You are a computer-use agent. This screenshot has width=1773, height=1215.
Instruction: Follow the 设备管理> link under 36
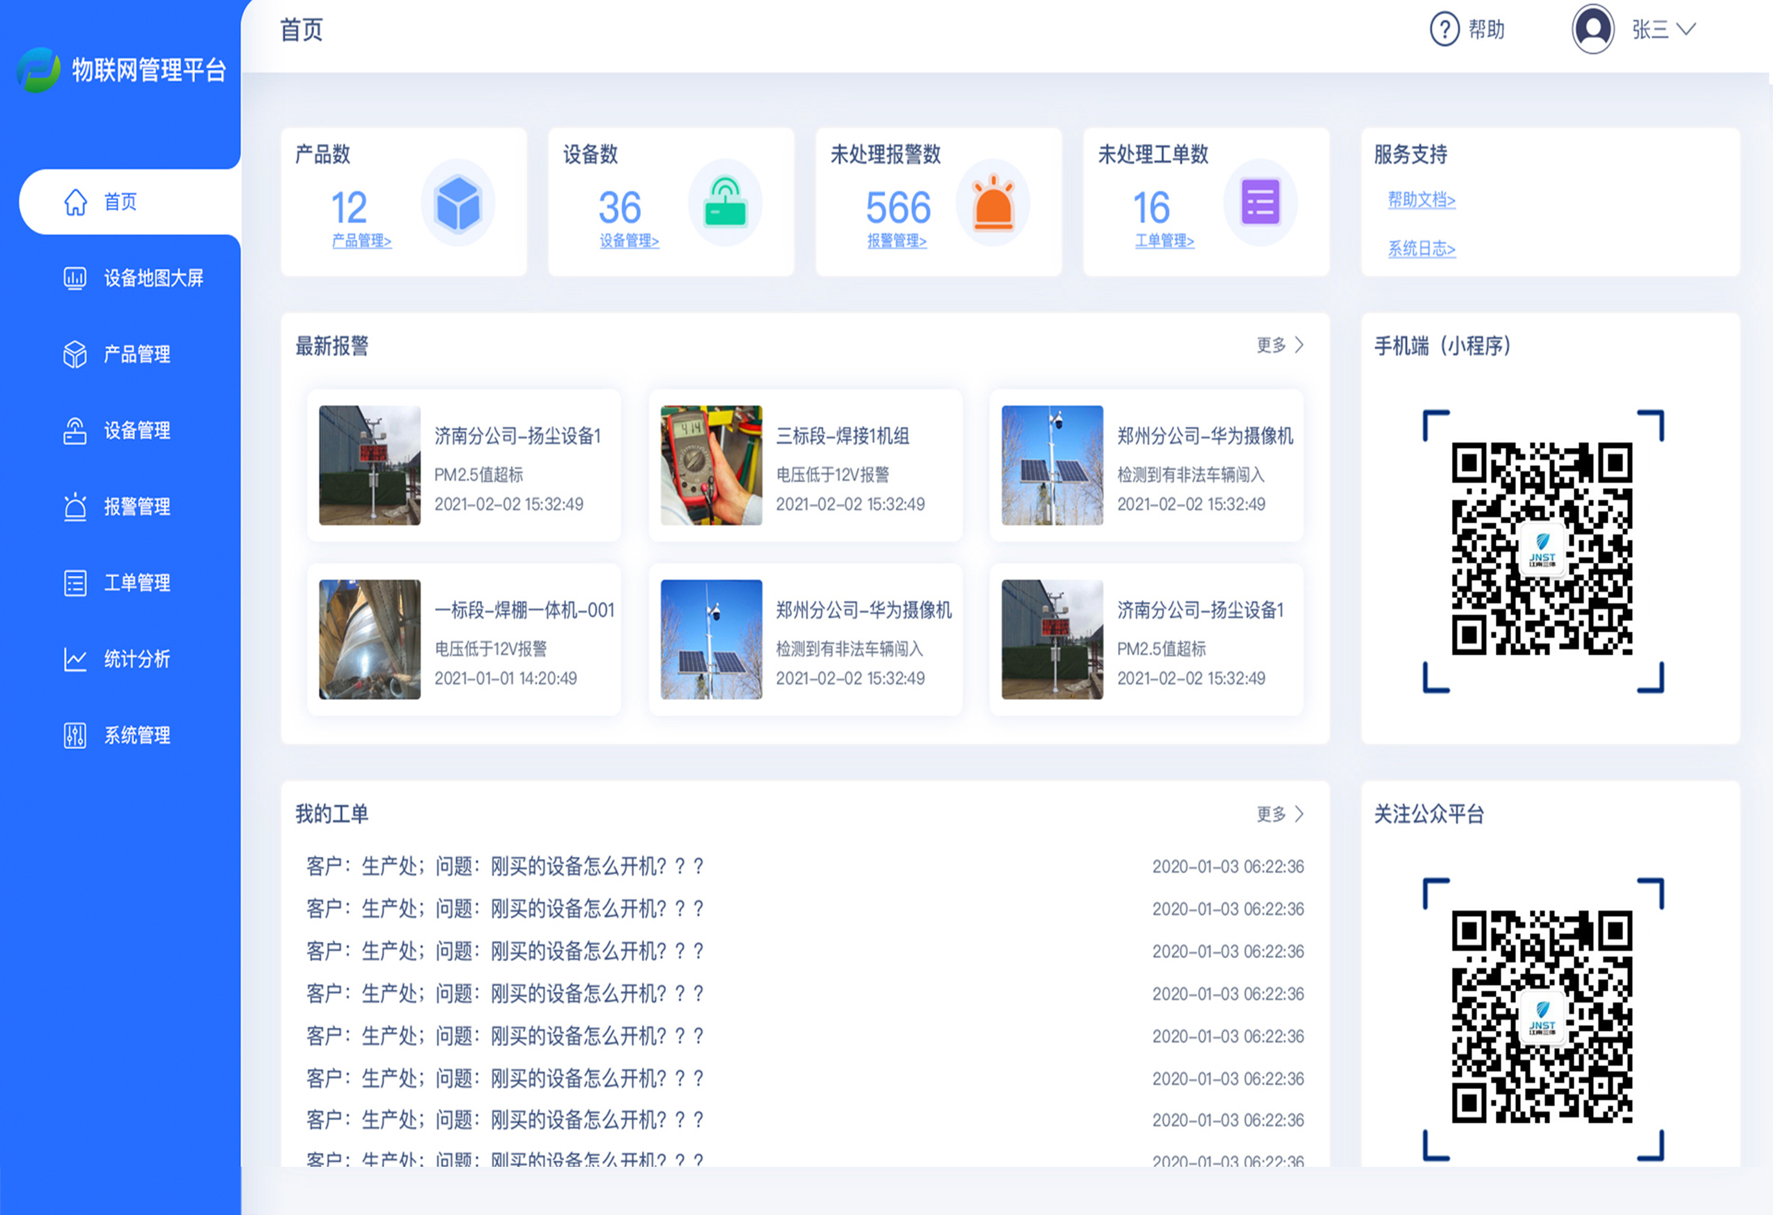tap(629, 241)
